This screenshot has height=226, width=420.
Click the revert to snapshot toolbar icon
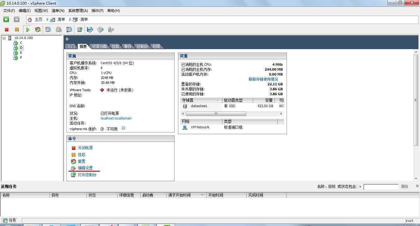coord(59,29)
